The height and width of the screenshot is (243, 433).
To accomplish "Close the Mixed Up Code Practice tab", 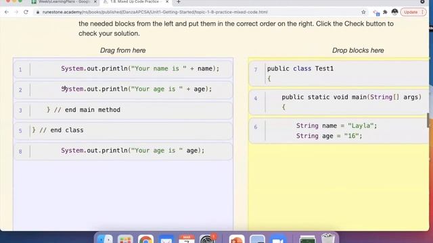I will point(167,1).
